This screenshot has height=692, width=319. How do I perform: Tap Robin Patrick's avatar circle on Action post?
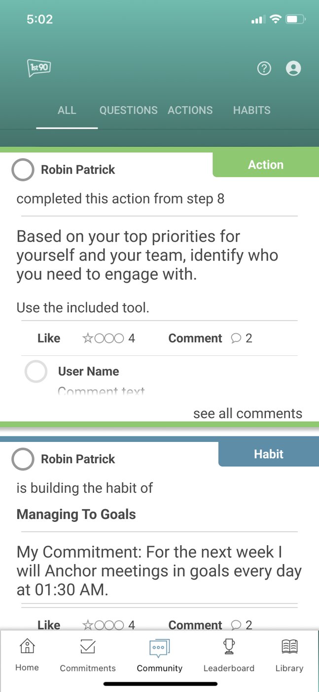tap(23, 170)
